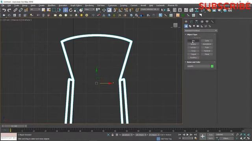Click the Mirror tool icon

pyautogui.click(x=163, y=10)
